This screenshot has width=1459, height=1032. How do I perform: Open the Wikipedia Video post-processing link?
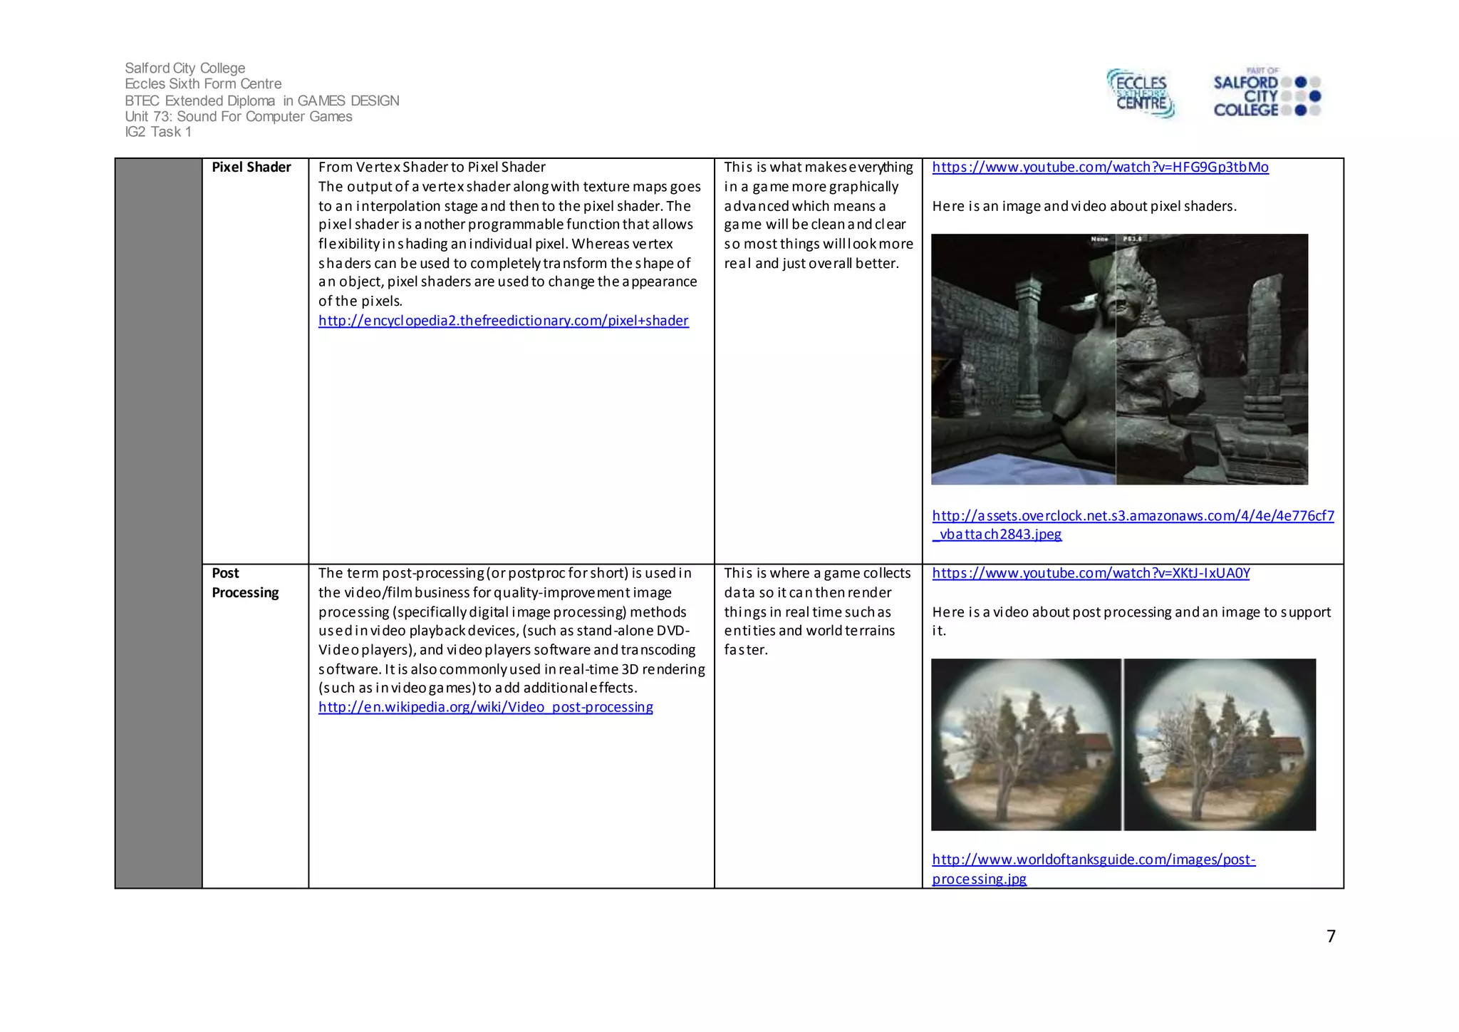[485, 707]
